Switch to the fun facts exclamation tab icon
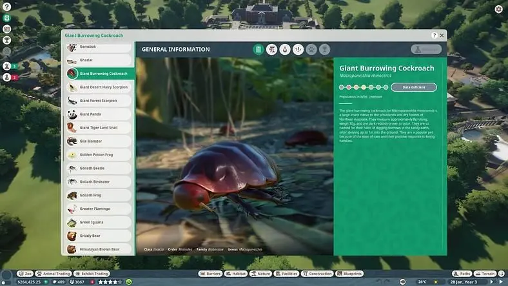Viewport: 508px width, 286px height. 298,49
